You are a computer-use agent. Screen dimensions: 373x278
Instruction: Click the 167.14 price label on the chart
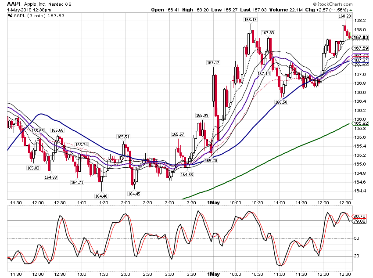point(264,73)
